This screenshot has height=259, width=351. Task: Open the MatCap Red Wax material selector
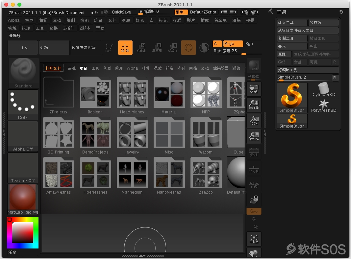coord(23,200)
